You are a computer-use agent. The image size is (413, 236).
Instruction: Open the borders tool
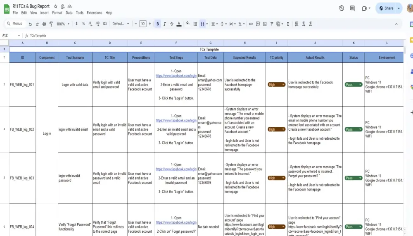(195, 24)
